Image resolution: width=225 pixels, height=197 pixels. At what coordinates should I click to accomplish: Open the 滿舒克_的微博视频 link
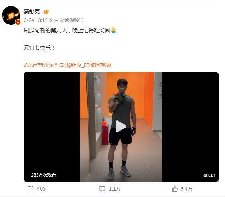coord(88,65)
